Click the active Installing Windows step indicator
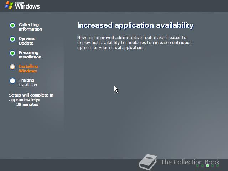Viewport: 228px width, 171px height. [12, 67]
